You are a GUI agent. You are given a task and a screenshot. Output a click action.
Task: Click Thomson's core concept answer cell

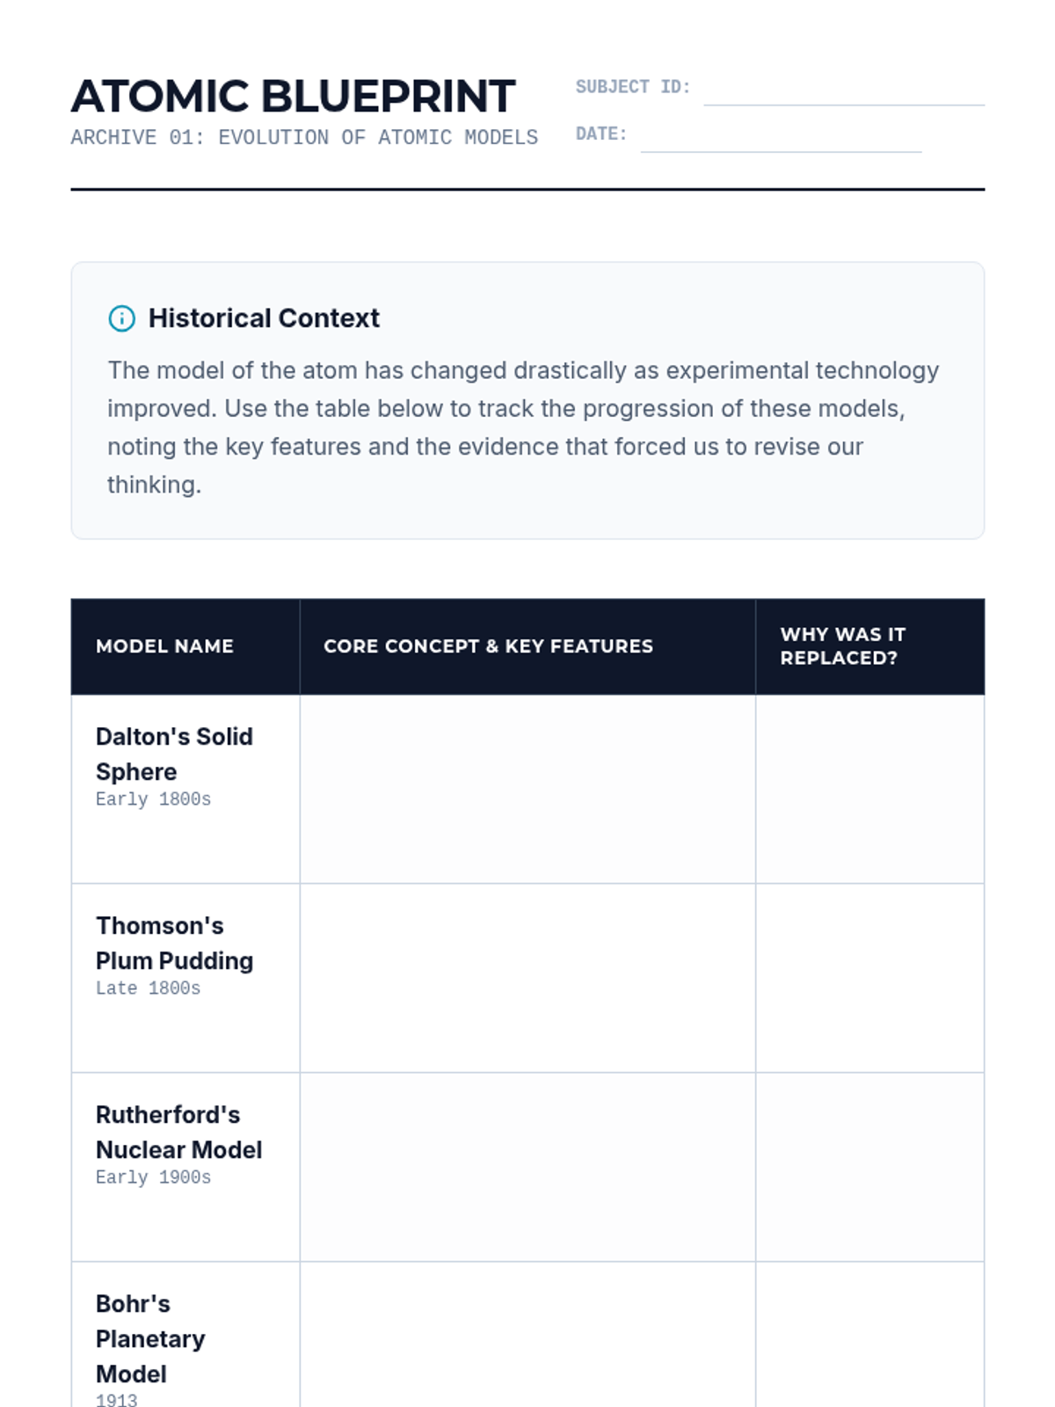click(x=527, y=978)
